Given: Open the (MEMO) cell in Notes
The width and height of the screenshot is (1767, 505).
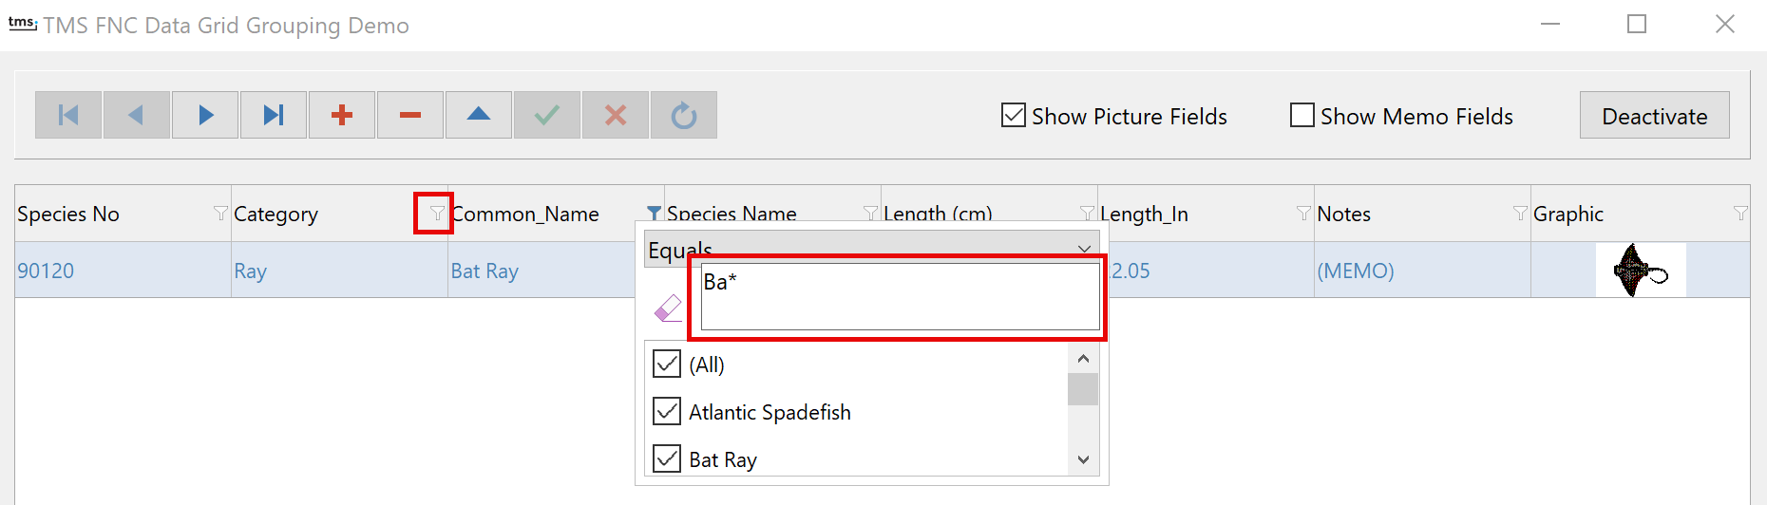Looking at the screenshot, I should (1356, 271).
